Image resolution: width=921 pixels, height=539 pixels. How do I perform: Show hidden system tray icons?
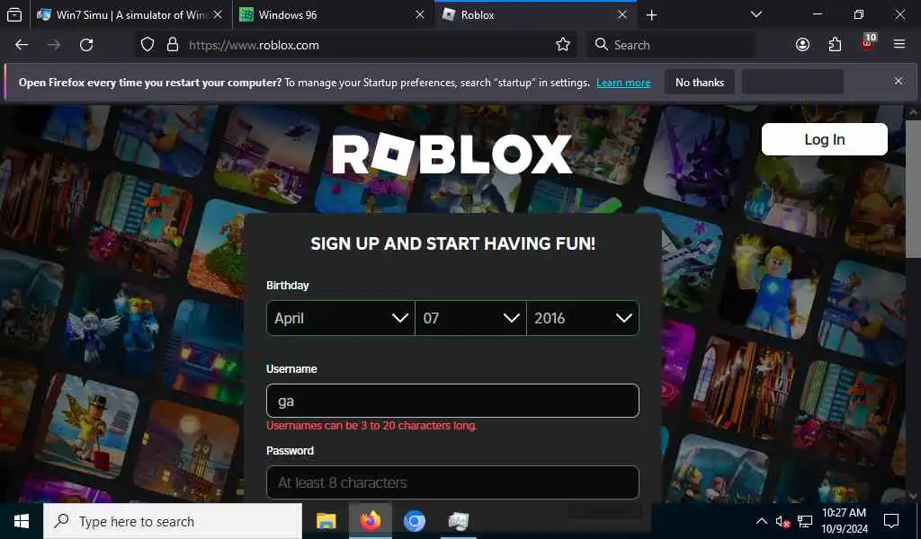point(761,521)
